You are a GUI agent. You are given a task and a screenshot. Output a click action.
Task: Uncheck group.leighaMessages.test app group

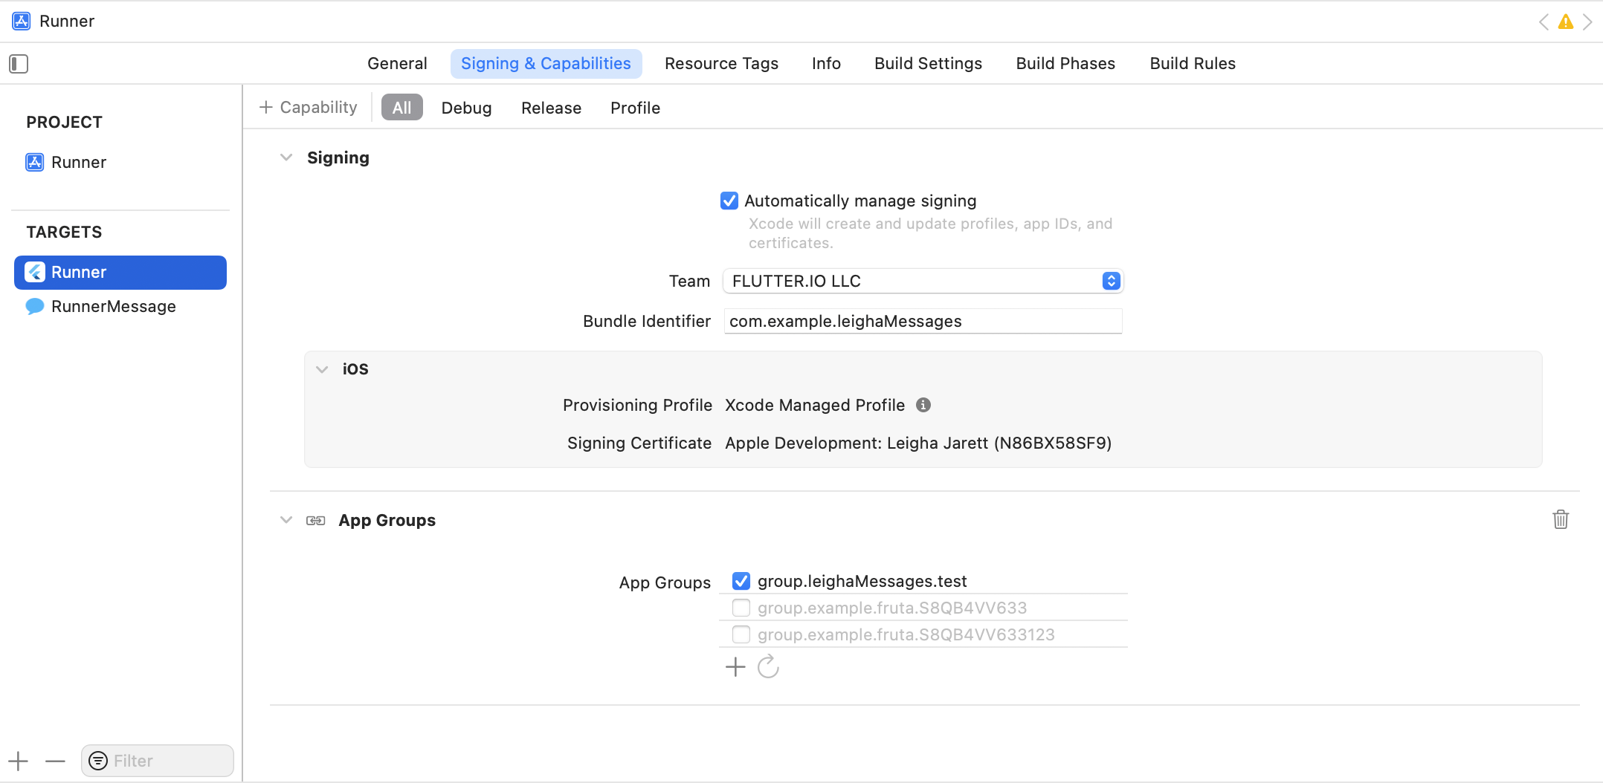coord(741,580)
